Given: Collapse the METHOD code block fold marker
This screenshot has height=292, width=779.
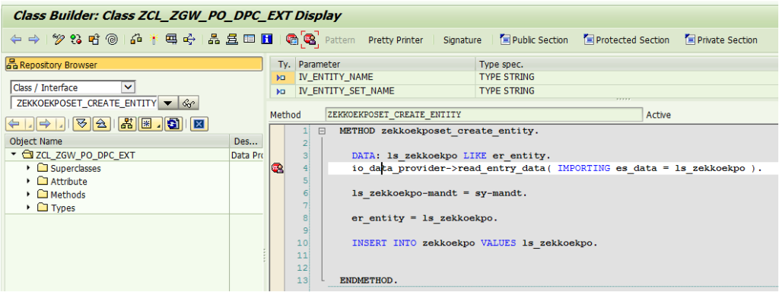Looking at the screenshot, I should pos(322,132).
